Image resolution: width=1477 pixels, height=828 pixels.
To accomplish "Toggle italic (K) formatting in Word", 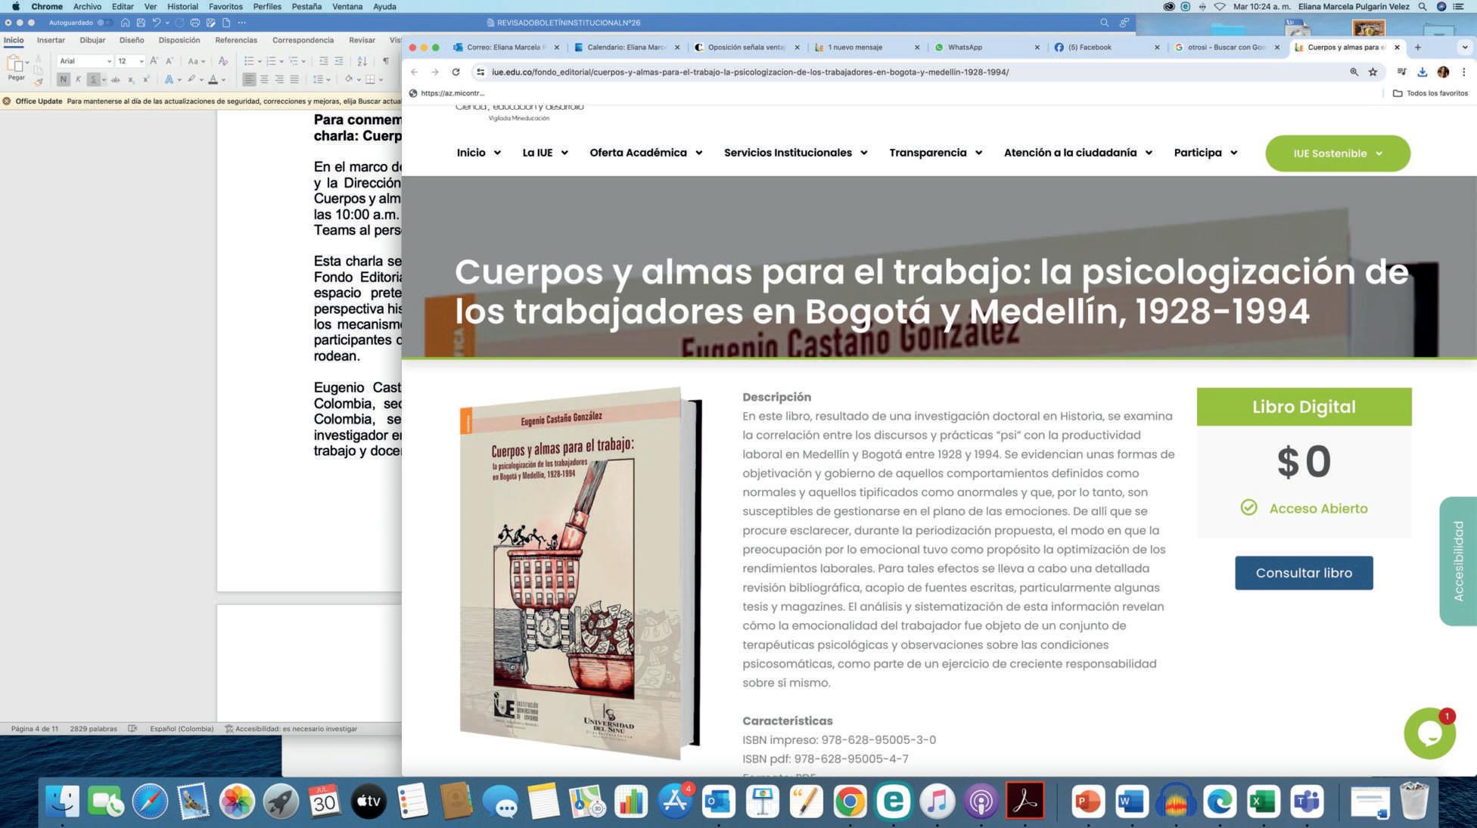I will point(78,79).
